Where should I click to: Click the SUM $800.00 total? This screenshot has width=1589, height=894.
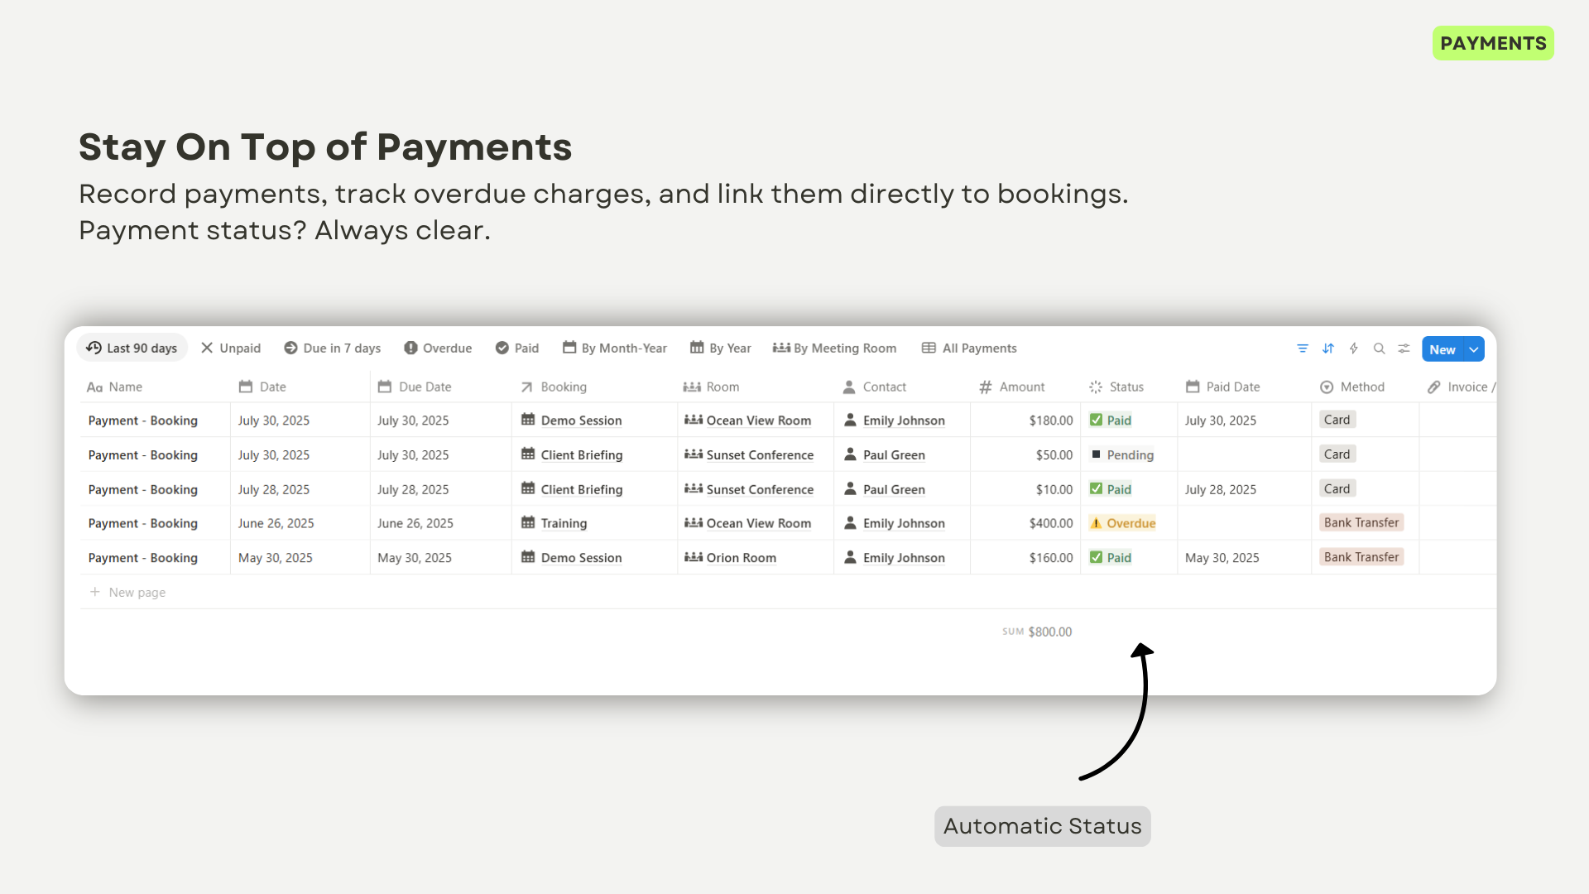(x=1037, y=632)
